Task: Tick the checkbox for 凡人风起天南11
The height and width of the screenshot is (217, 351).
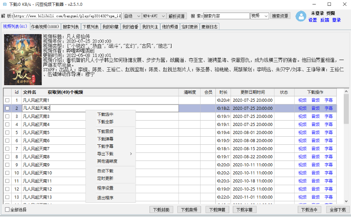Action: pyautogui.click(x=7, y=181)
